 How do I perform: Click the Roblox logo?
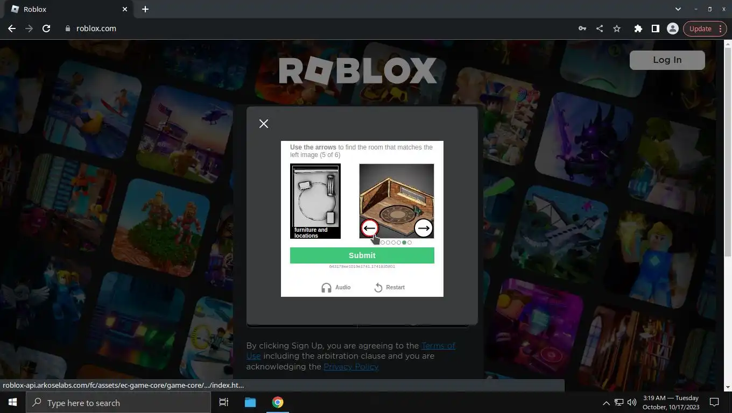coord(358,71)
